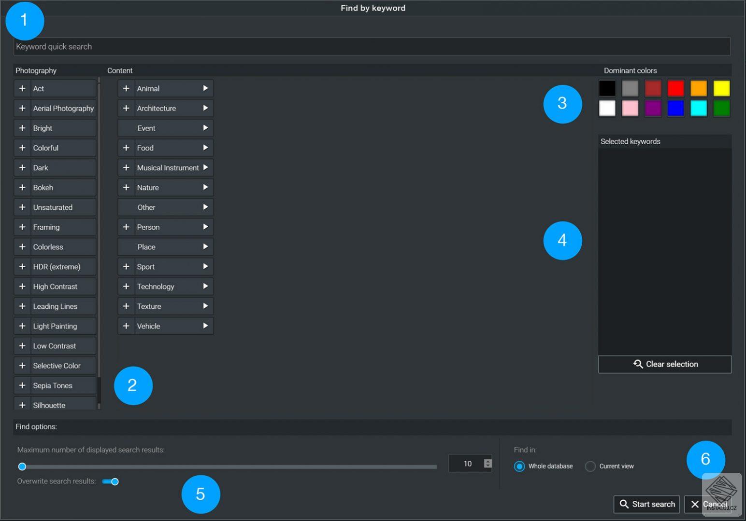Select Current view radio option
This screenshot has width=746, height=521.
pos(590,466)
